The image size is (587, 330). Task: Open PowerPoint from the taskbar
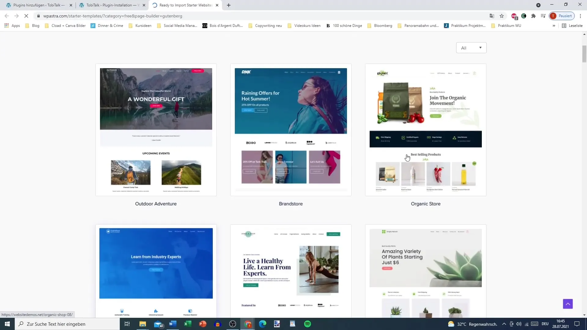point(203,324)
